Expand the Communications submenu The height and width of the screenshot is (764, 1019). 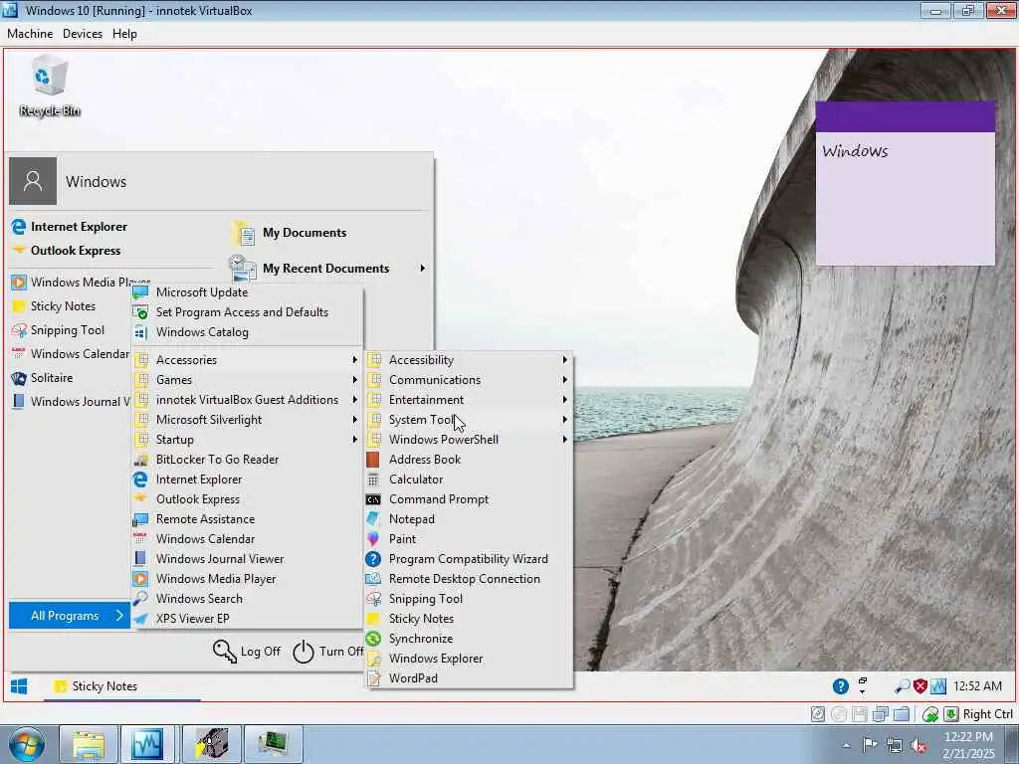click(x=469, y=380)
